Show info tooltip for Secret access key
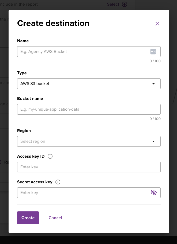 58,182
